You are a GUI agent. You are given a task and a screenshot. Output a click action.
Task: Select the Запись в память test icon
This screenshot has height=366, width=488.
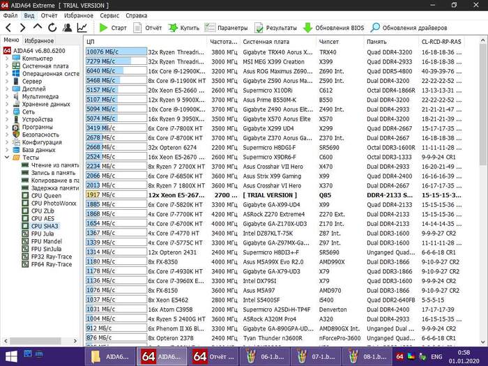coord(25,173)
